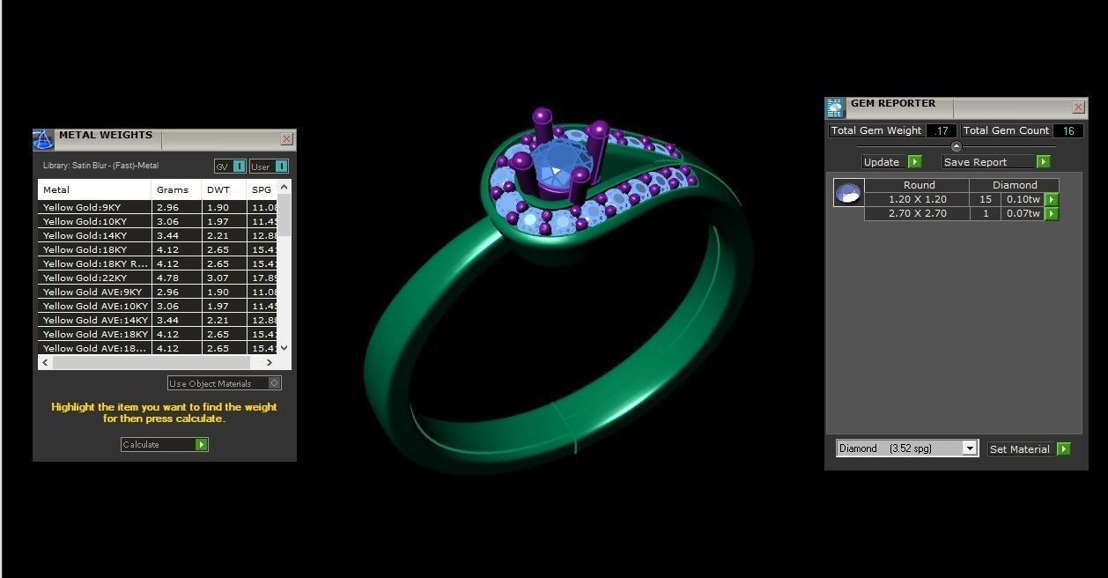Click the vertical scrollbar thumb in the metal list
1108x578 pixels.
click(284, 215)
